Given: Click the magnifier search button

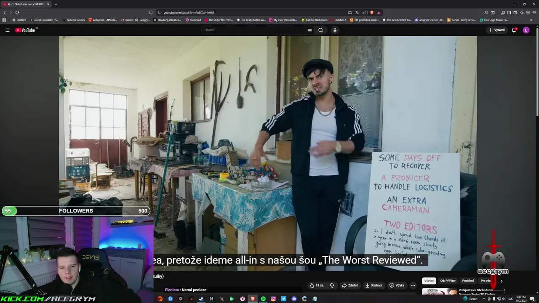Looking at the screenshot, I should tap(320, 30).
